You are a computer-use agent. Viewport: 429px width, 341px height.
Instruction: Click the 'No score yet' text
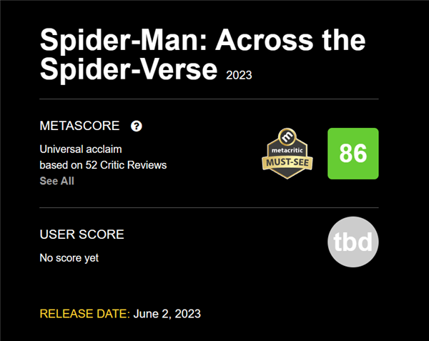(x=69, y=258)
